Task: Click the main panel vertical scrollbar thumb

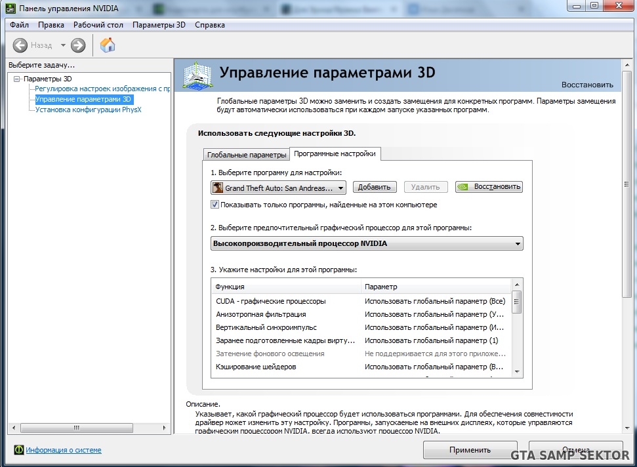Action: [627, 184]
